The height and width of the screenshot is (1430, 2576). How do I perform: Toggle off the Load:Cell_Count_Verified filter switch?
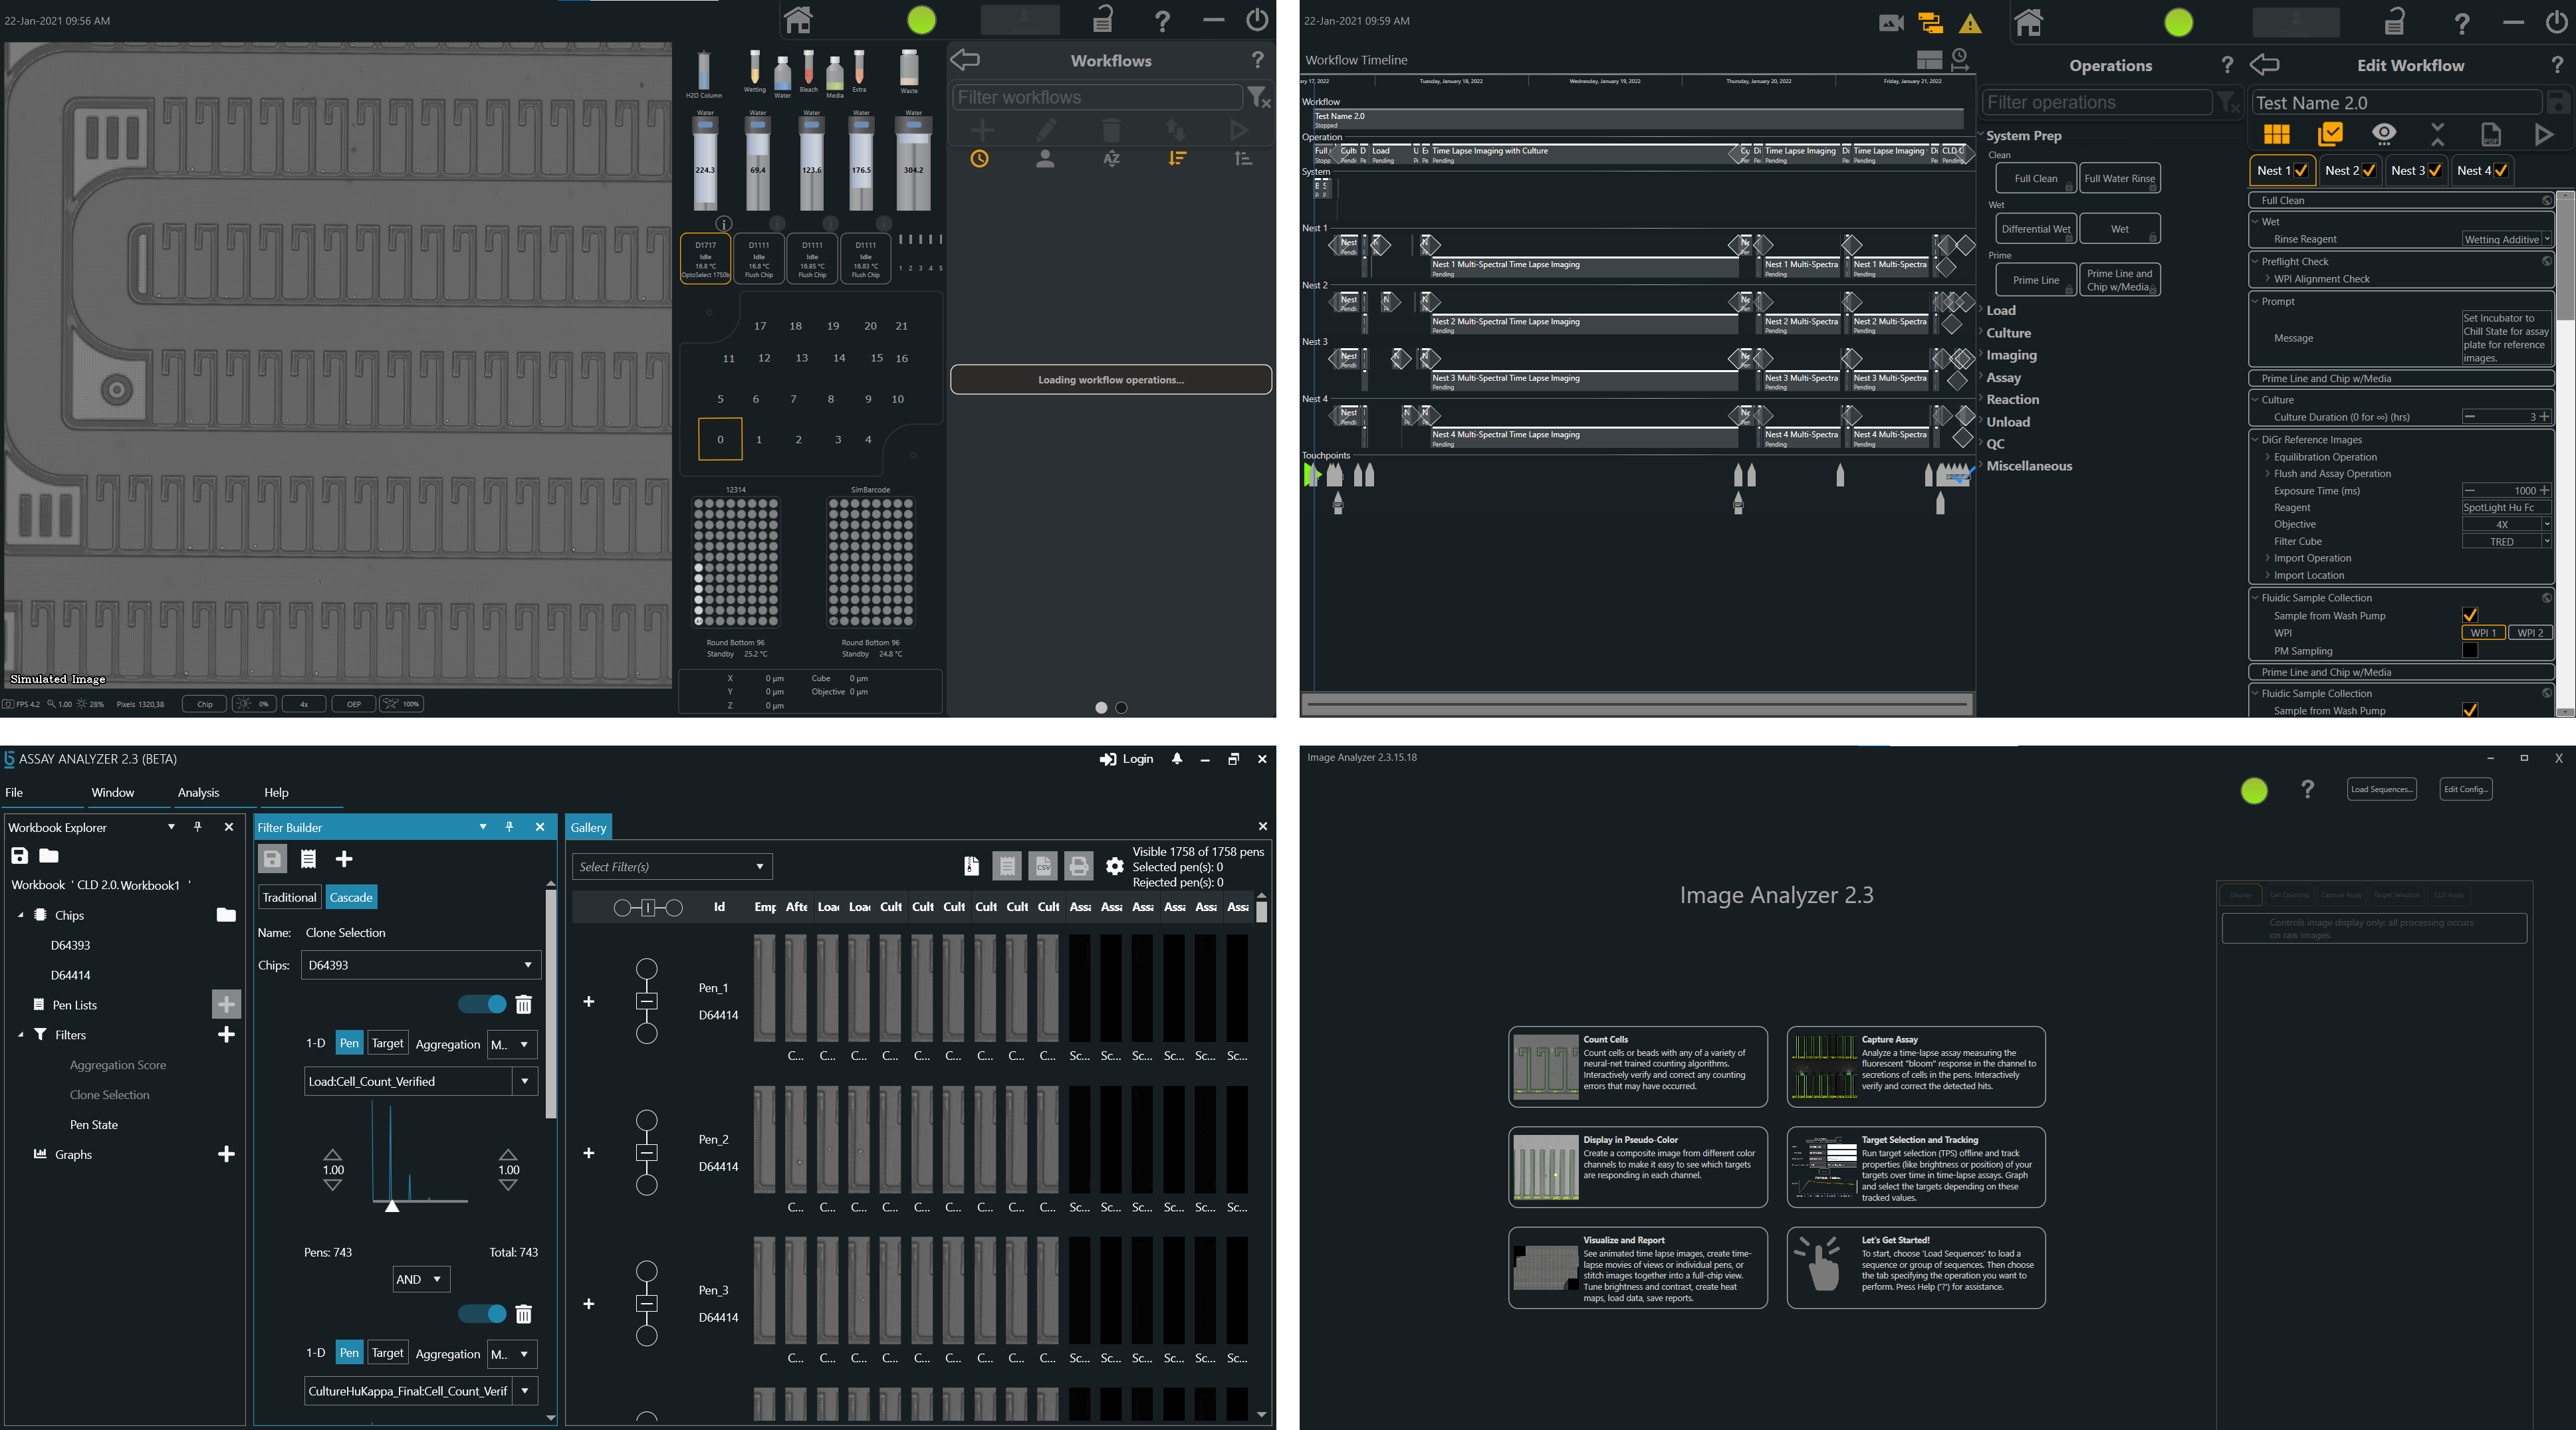(483, 1004)
